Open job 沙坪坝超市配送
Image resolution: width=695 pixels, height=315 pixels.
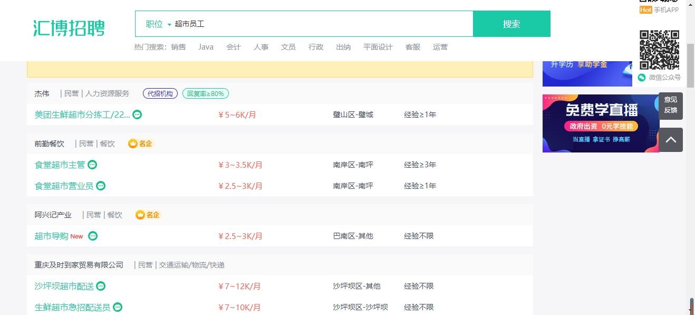64,286
